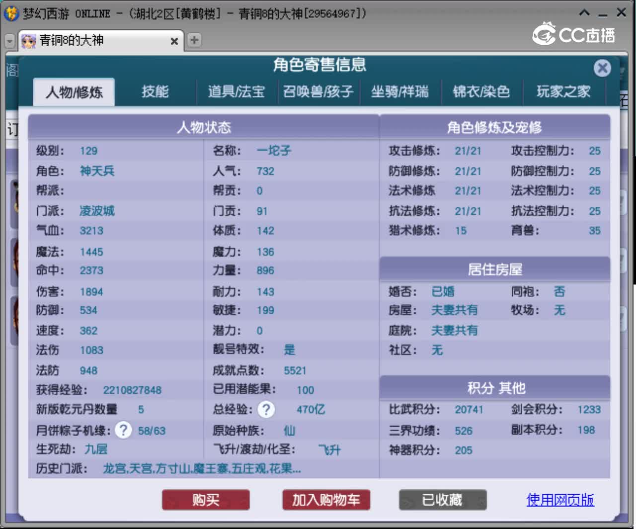Click the 神器积分 value 205
Screen dimensions: 636x529
pos(464,450)
